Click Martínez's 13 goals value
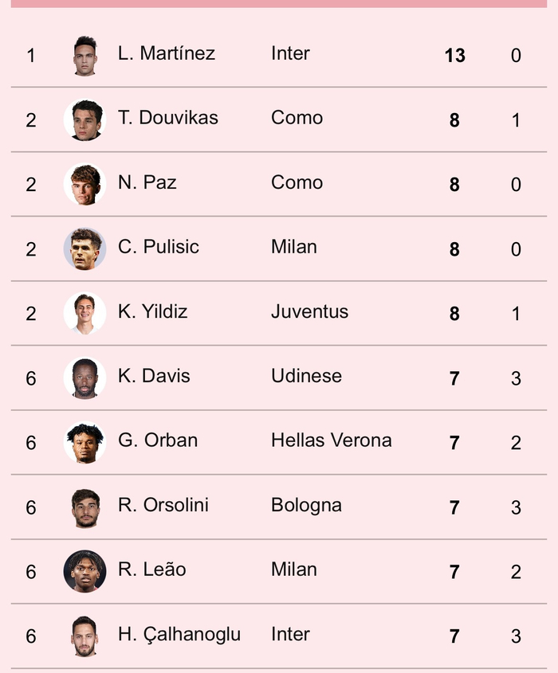This screenshot has width=558, height=673. (x=454, y=55)
